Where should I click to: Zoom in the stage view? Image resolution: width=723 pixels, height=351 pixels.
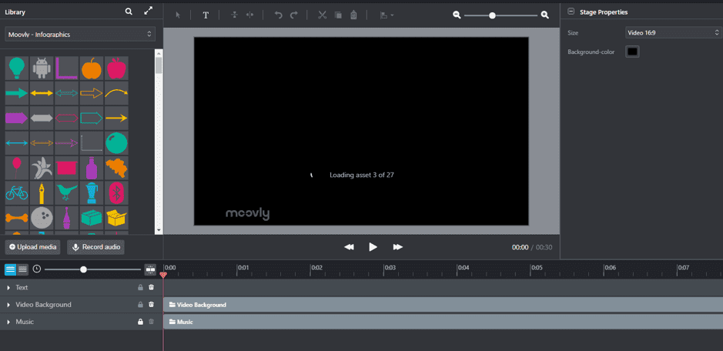(x=545, y=15)
